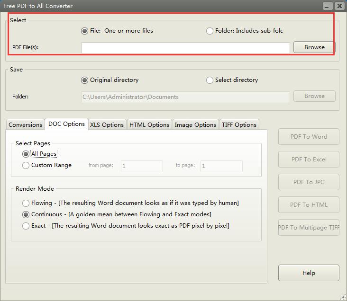The width and height of the screenshot is (347, 301).
Task: Click the PDF To JPG button
Action: (x=309, y=182)
